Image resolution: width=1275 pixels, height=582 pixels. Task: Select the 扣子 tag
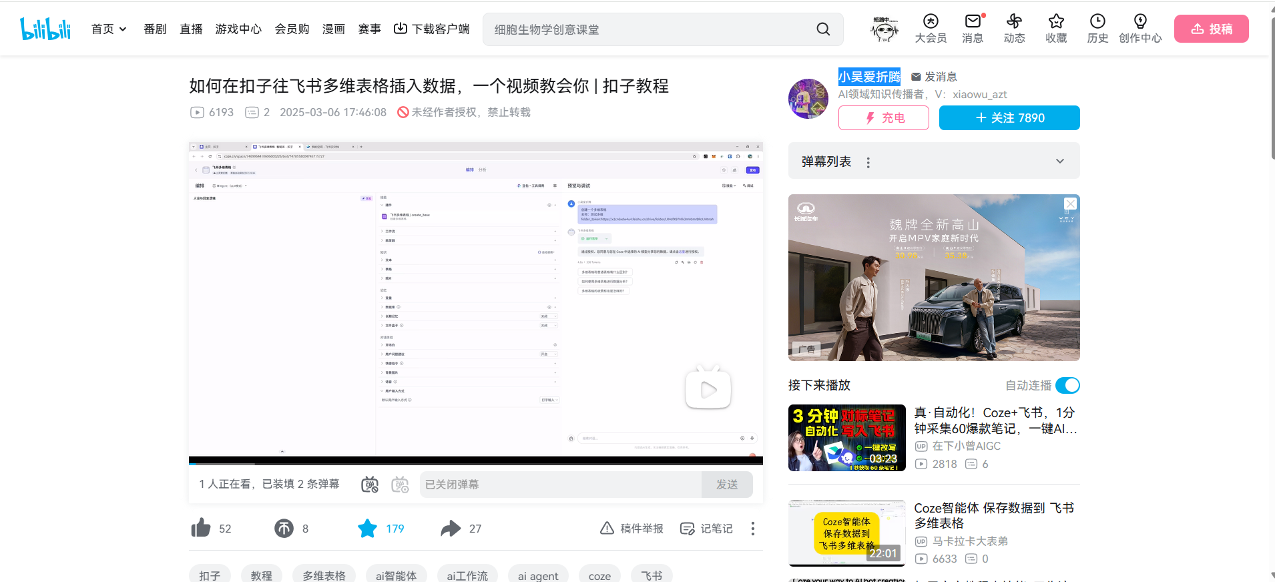click(x=210, y=575)
